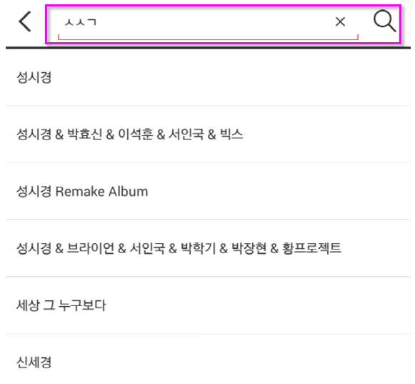The image size is (415, 384).
Task: Select the 세상 그 누구보다 suggestion
Action: pos(208,305)
